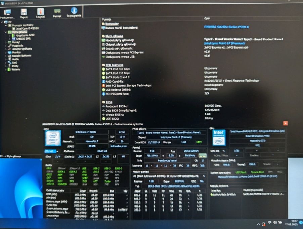Click the DDR3-1600 / PC3-12800 type field
303x229 pixels.
click(x=173, y=186)
